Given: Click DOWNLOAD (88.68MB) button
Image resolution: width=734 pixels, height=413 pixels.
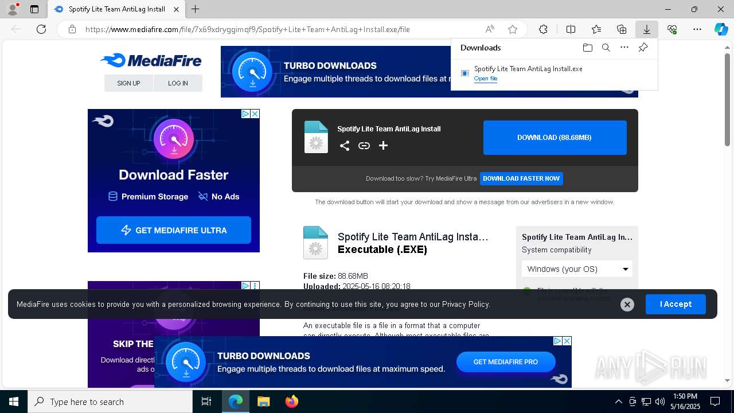Looking at the screenshot, I should (555, 138).
